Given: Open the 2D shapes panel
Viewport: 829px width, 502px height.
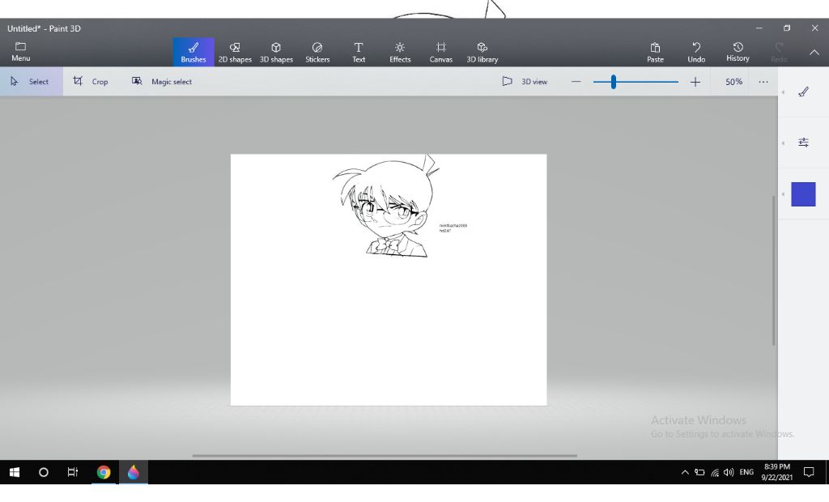Looking at the screenshot, I should coord(235,52).
